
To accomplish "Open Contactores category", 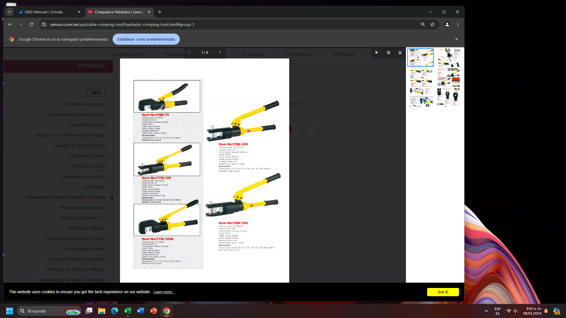I will 94,187.
